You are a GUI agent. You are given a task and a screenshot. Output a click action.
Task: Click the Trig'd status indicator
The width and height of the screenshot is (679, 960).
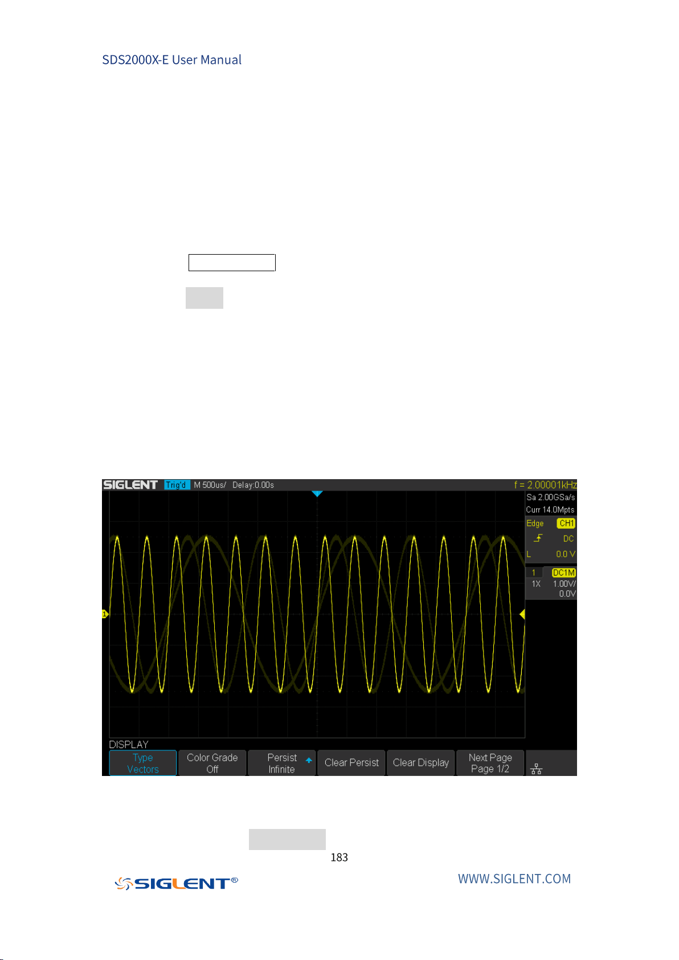(x=177, y=485)
